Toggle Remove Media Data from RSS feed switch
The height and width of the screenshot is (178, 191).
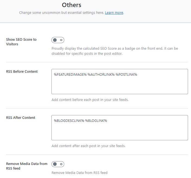[58, 164]
